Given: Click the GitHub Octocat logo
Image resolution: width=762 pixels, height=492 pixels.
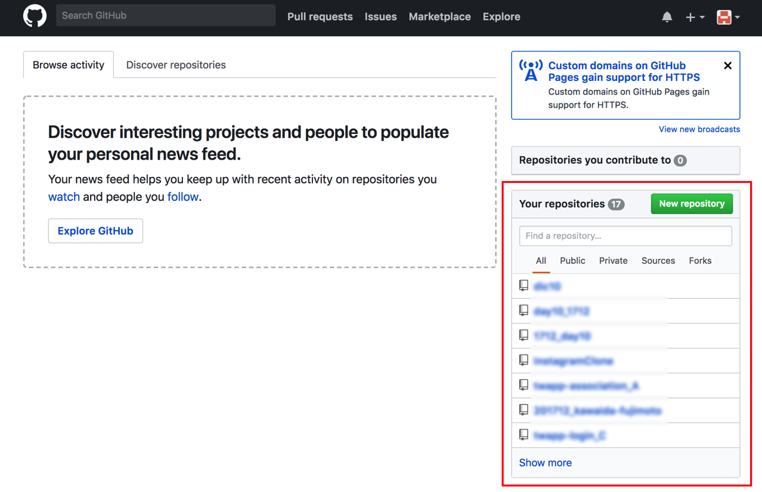Looking at the screenshot, I should pos(35,16).
